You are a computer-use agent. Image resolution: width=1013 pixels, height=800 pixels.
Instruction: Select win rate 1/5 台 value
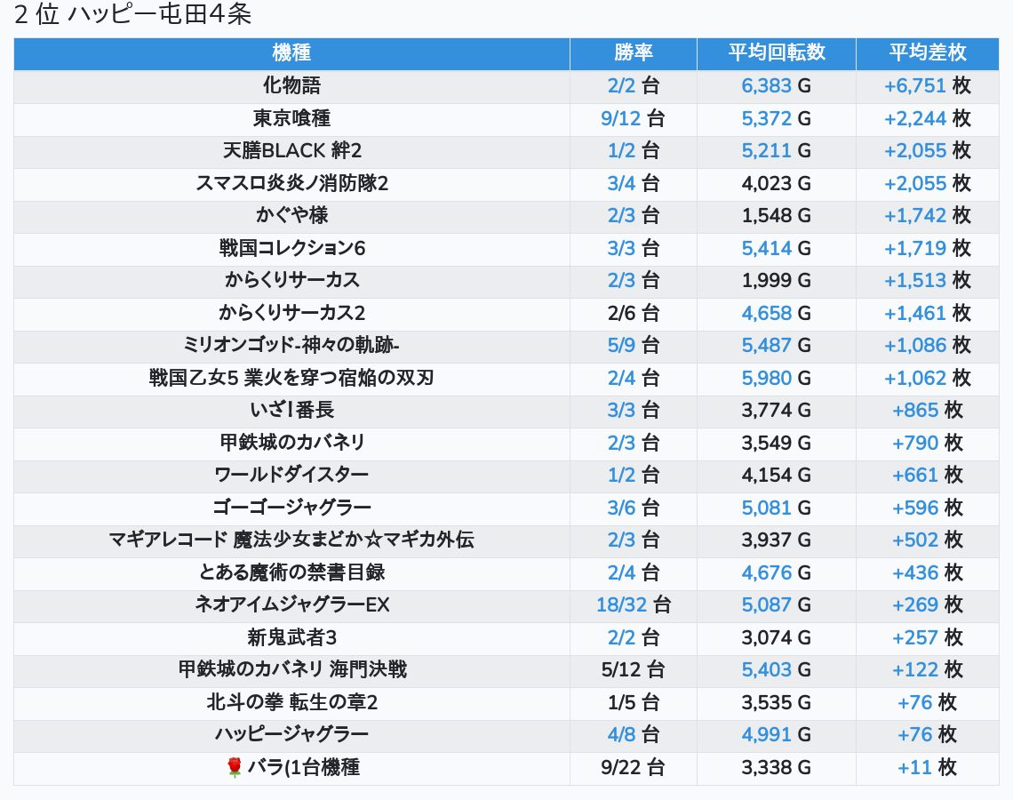pos(633,702)
